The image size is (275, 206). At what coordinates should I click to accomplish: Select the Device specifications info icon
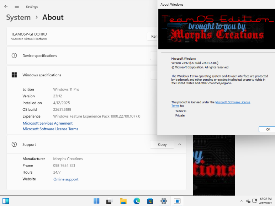pyautogui.click(x=14, y=55)
